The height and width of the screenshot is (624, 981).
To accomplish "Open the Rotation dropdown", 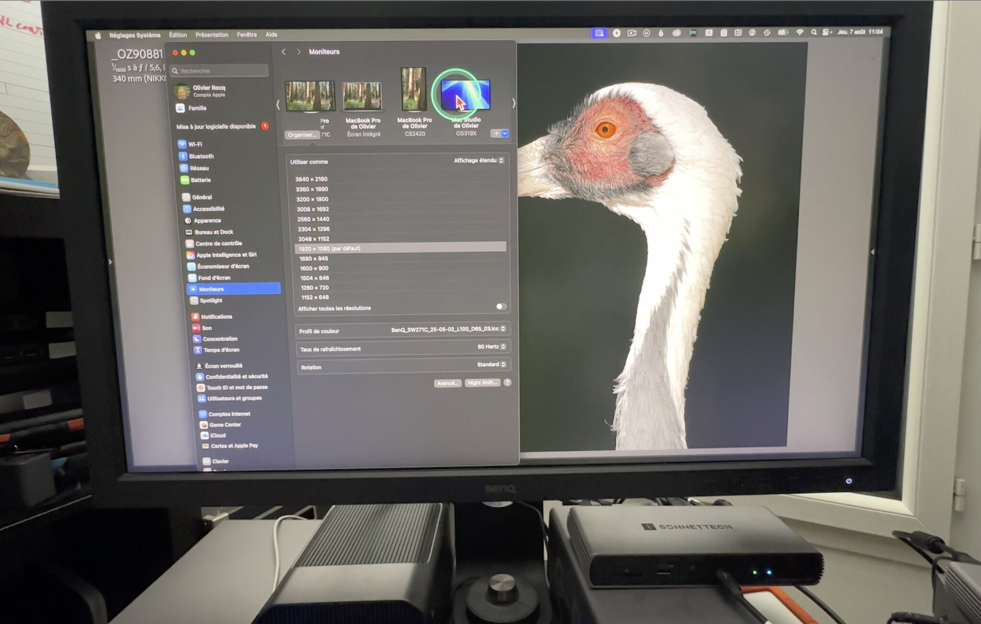I will pyautogui.click(x=491, y=365).
